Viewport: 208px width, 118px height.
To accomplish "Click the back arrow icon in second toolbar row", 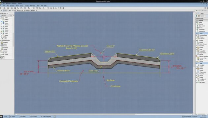I will [x=1, y=10].
